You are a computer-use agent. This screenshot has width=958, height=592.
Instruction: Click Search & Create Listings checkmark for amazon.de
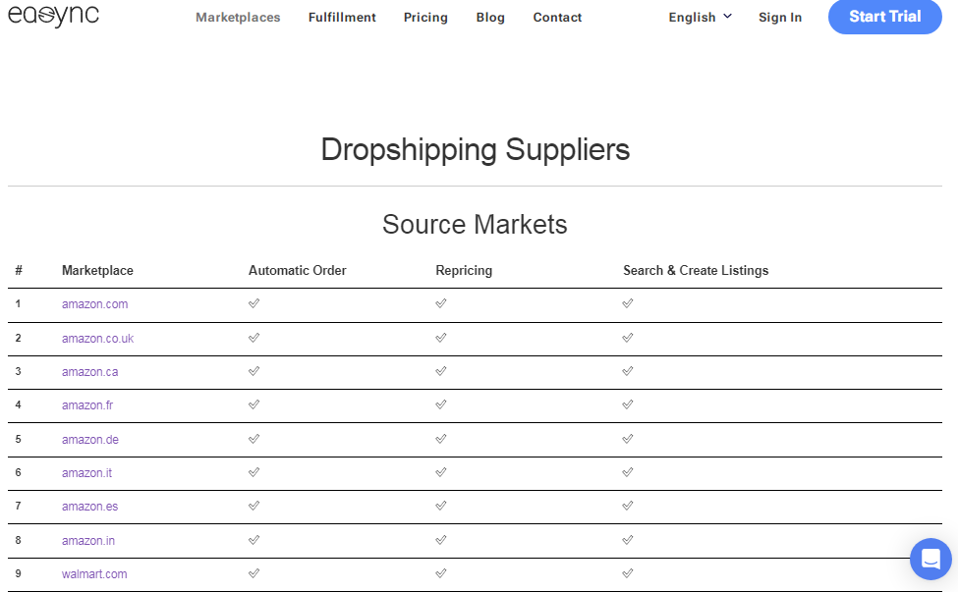[628, 439]
